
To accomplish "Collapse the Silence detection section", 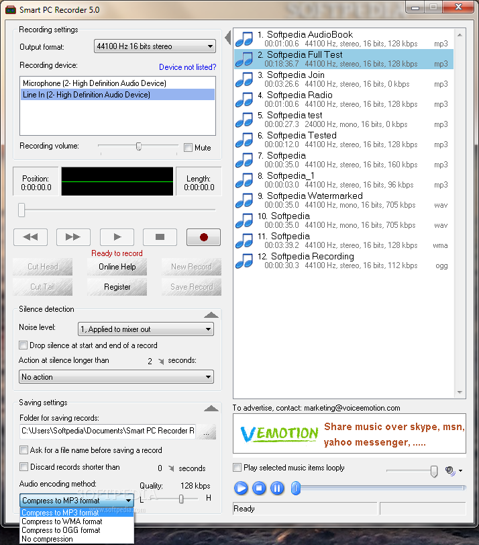I will click(x=211, y=315).
